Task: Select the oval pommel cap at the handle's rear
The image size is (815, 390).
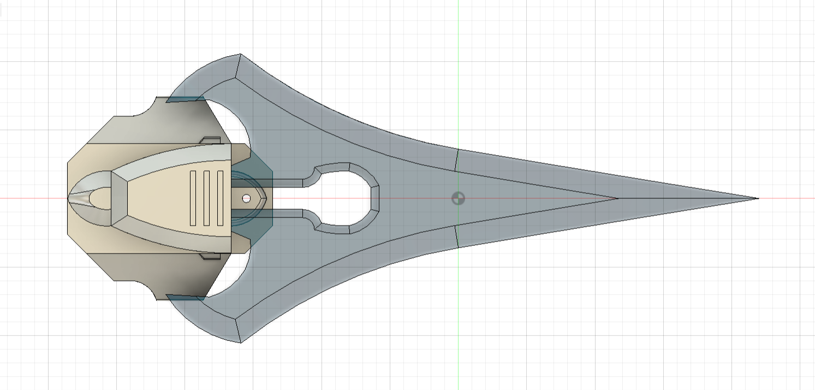Action: (x=91, y=198)
